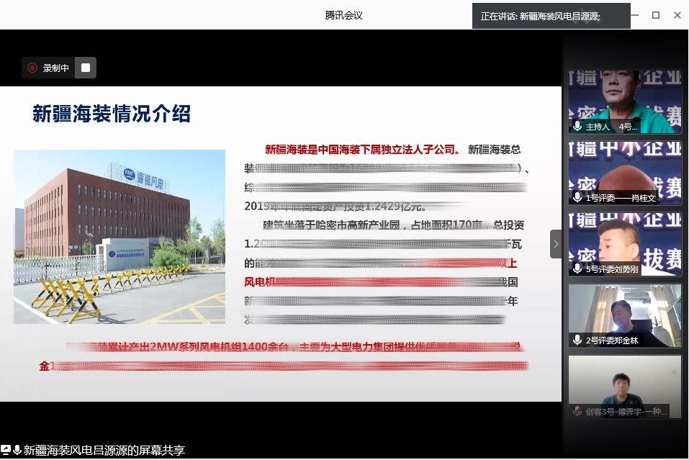
Task: Click the 新疆海装风电吕源源的屏幕共享 label
Action: [x=104, y=451]
